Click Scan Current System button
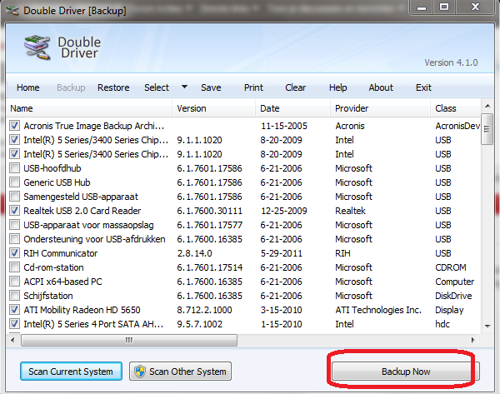Screen dimensions: 500x394 (x=71, y=372)
